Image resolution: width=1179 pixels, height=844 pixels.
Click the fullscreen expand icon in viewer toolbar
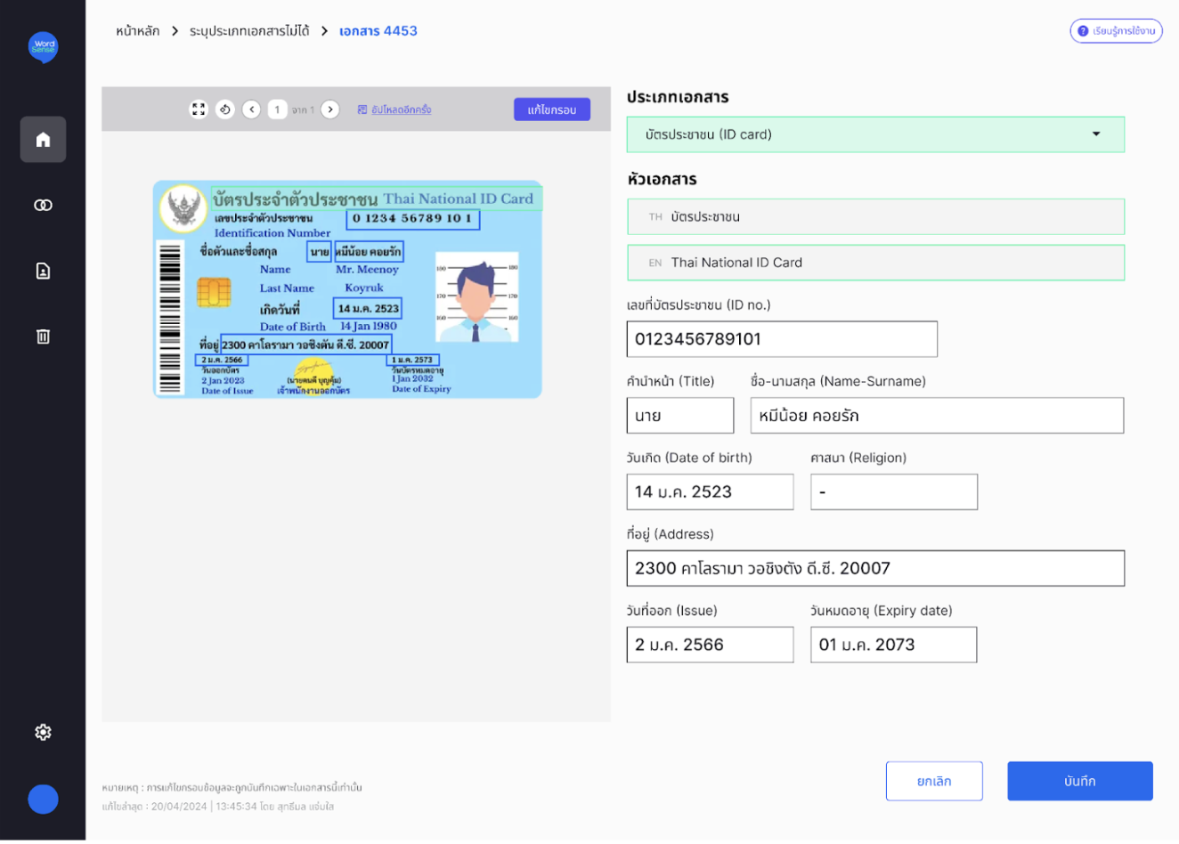(x=199, y=110)
